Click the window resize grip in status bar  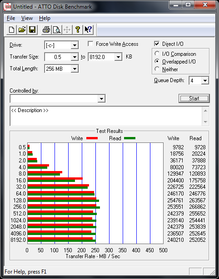212,272
